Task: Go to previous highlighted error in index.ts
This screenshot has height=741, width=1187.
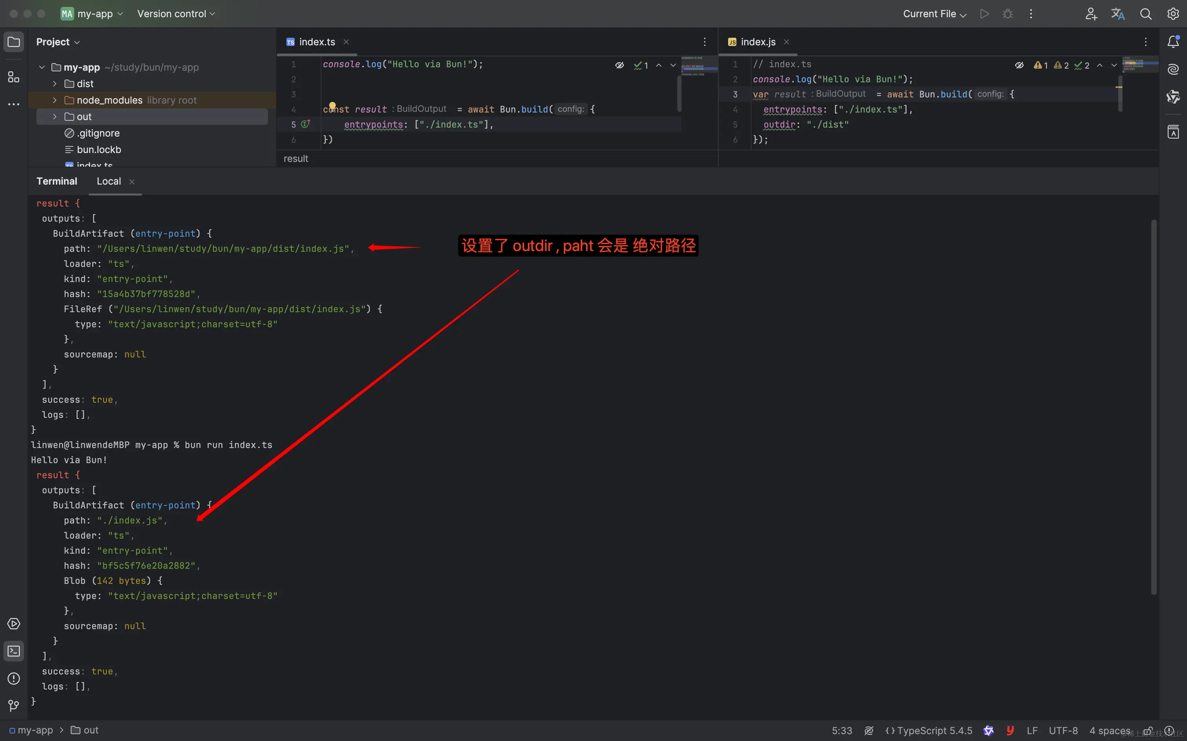Action: 659,65
